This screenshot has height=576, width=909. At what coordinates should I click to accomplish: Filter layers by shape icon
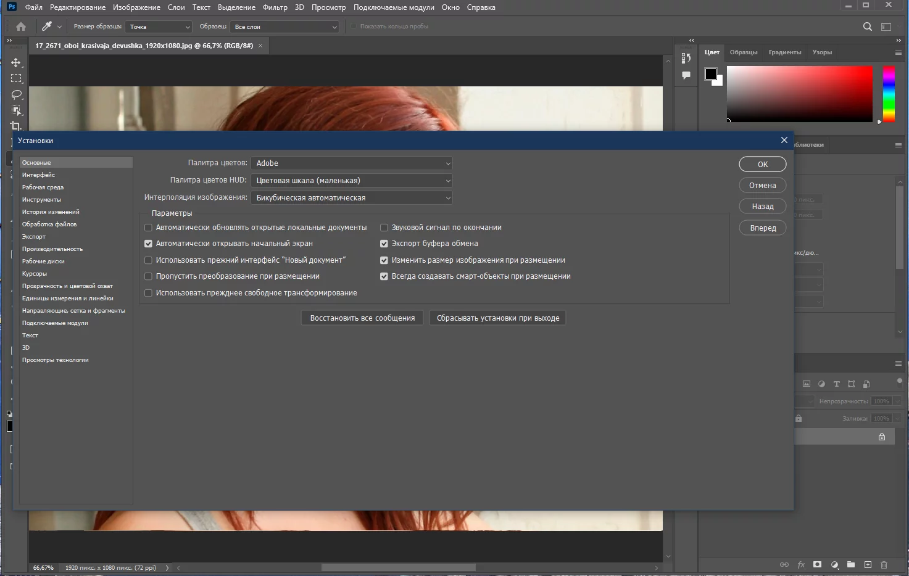coord(852,384)
